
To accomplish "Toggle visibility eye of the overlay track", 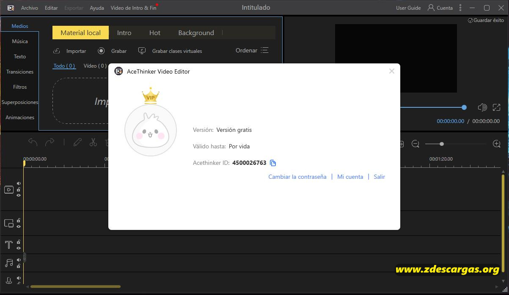I will (x=19, y=227).
